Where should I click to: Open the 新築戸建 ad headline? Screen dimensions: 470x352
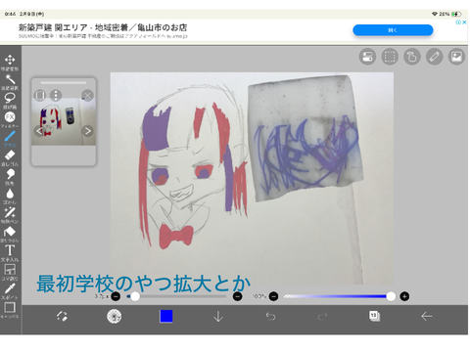coord(103,27)
